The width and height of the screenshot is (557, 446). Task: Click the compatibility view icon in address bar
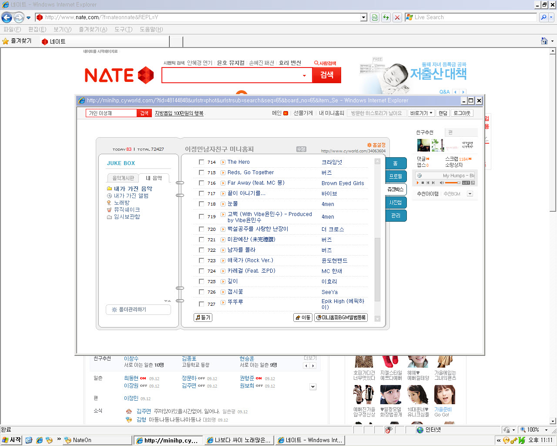coord(375,17)
